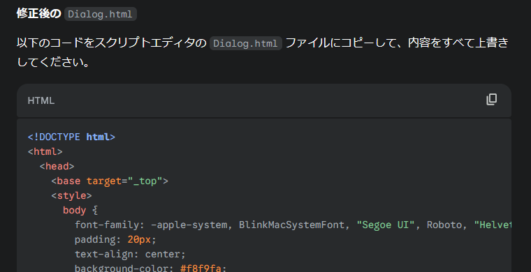Image resolution: width=531 pixels, height=272 pixels.
Task: Click the Dialog.html chip in heading
Action: click(101, 14)
